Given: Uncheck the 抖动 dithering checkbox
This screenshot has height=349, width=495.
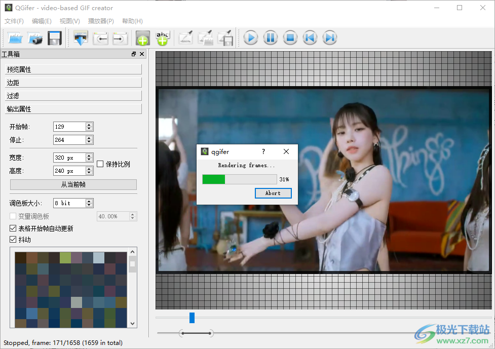Looking at the screenshot, I should pyautogui.click(x=13, y=240).
